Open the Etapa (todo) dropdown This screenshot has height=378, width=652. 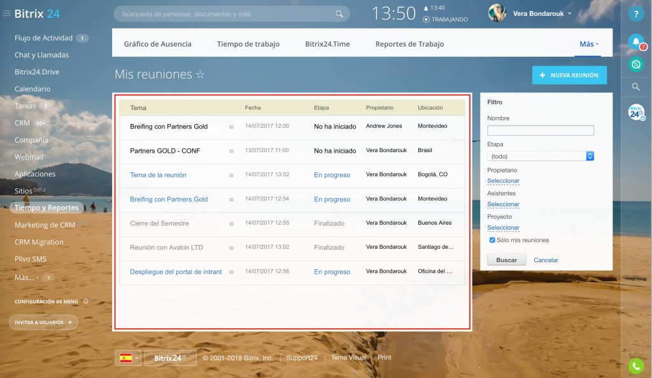coord(540,156)
